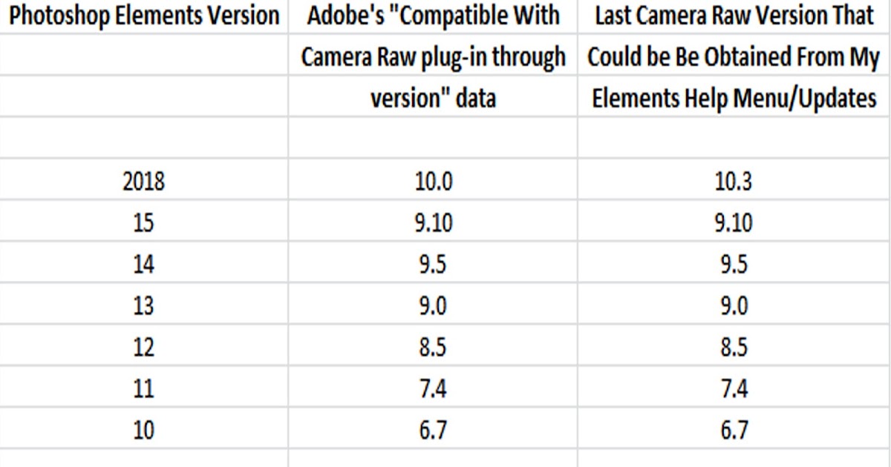Screen dimensions: 891x467
Task: Click the 10.0 compatible version cell
Action: point(433,182)
